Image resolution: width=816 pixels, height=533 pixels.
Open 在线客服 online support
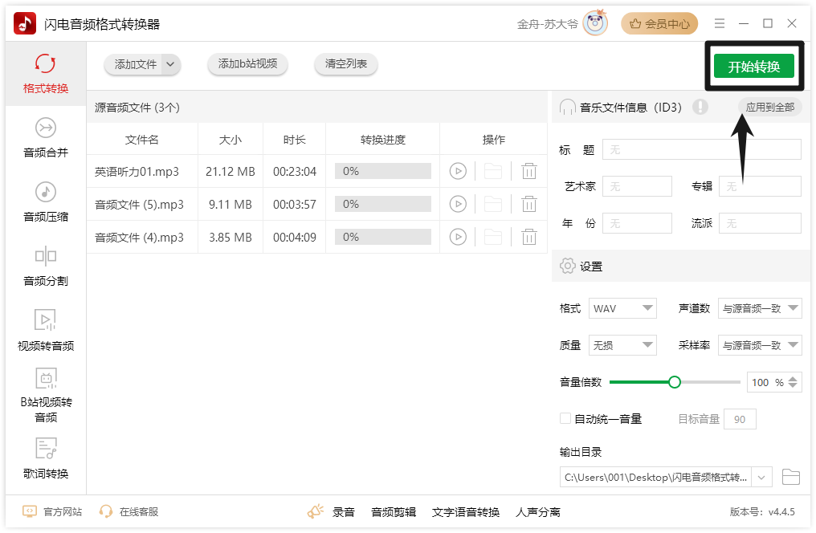coord(129,511)
